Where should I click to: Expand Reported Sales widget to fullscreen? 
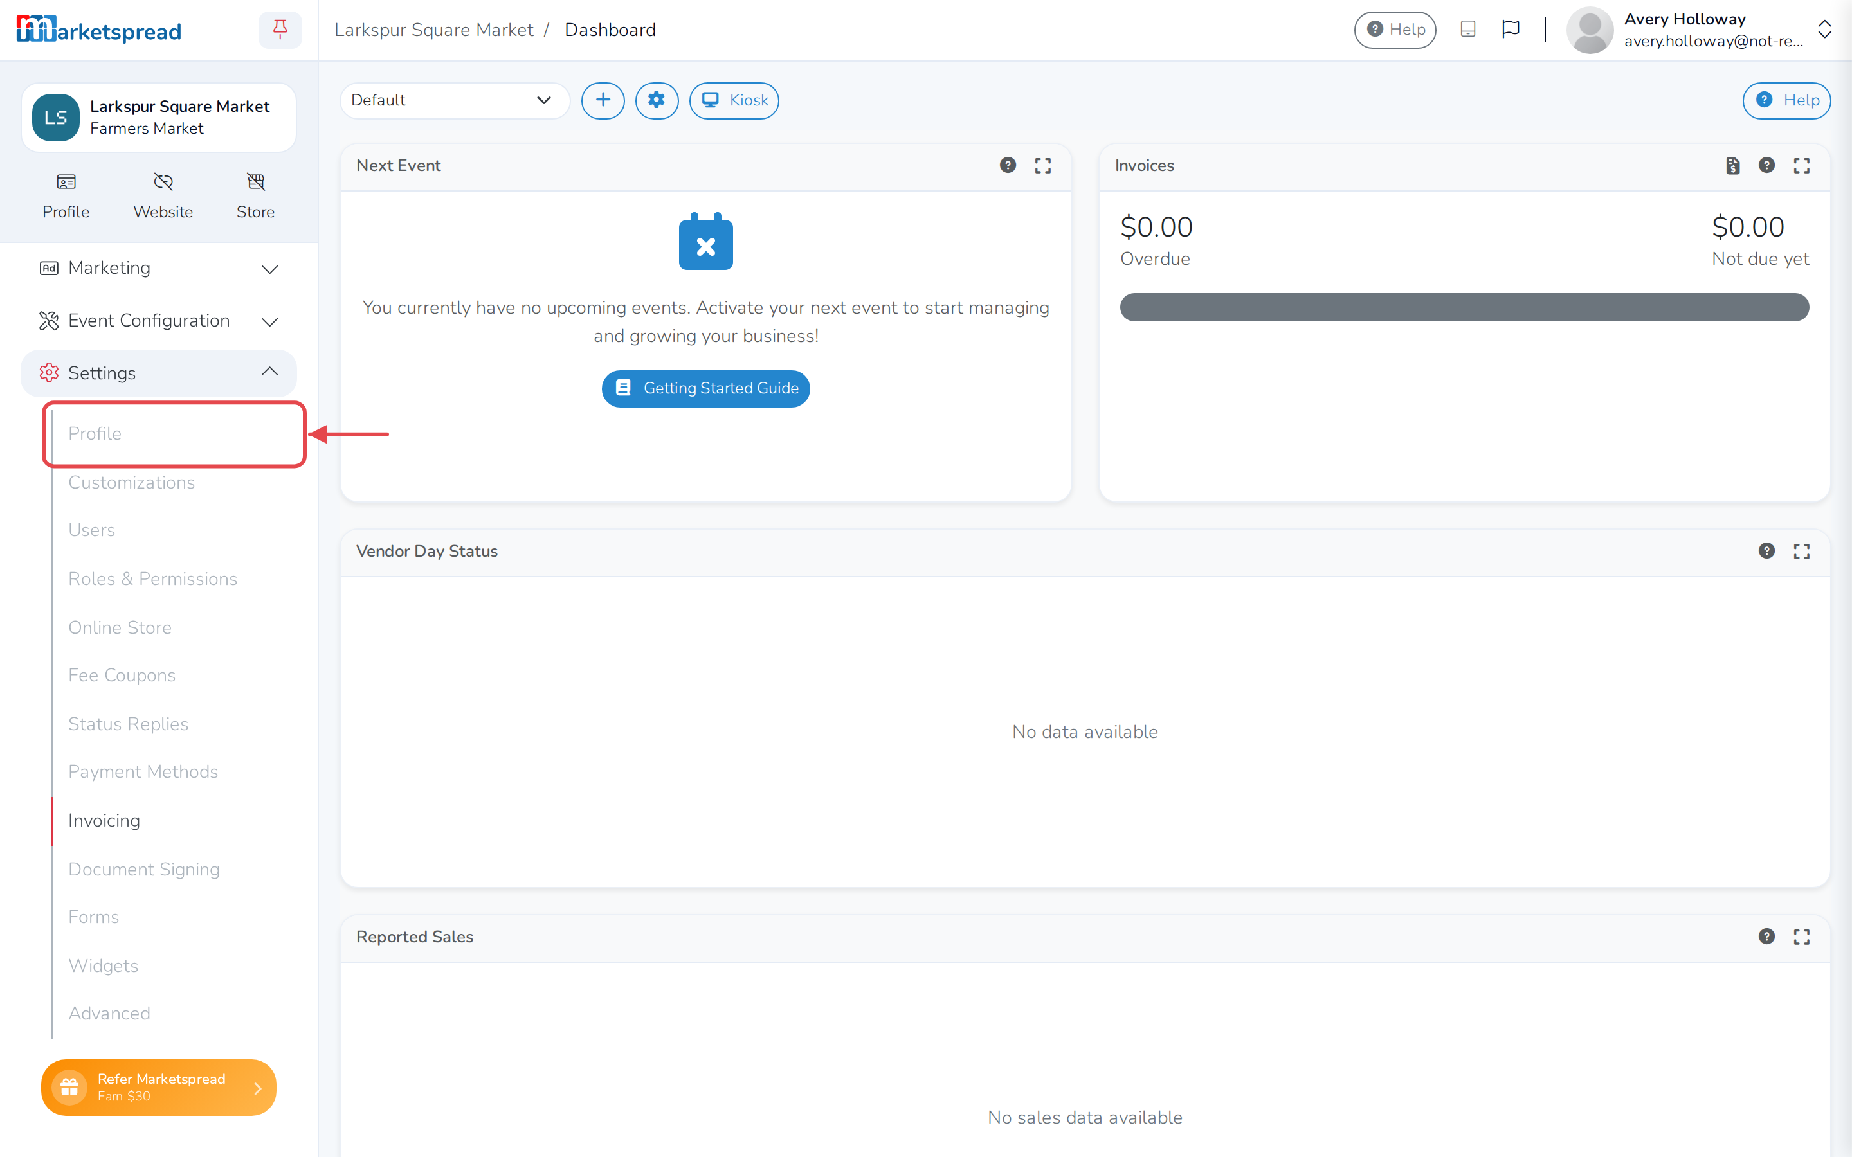[x=1801, y=937]
